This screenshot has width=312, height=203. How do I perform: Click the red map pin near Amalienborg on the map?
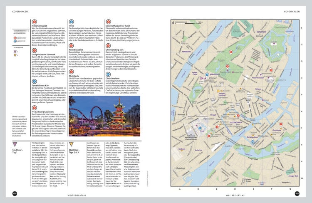[271, 70]
